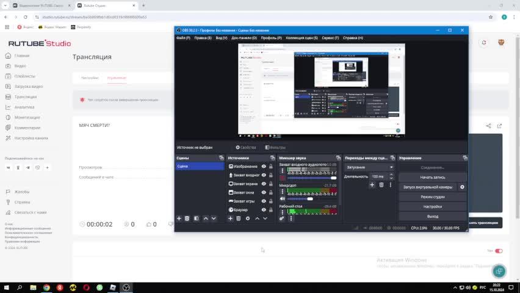The height and width of the screenshot is (293, 520).
Task: Open File Explorer from taskbar
Action: [33, 288]
